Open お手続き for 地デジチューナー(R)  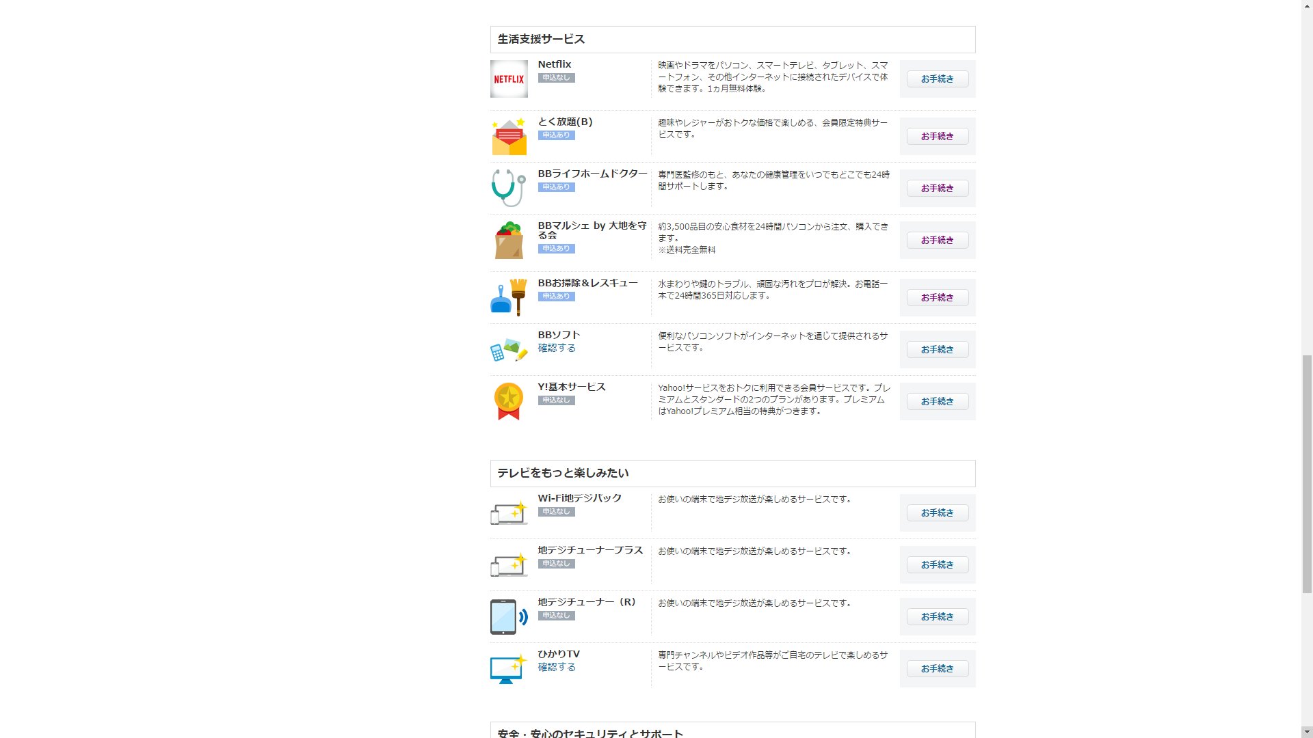(938, 616)
